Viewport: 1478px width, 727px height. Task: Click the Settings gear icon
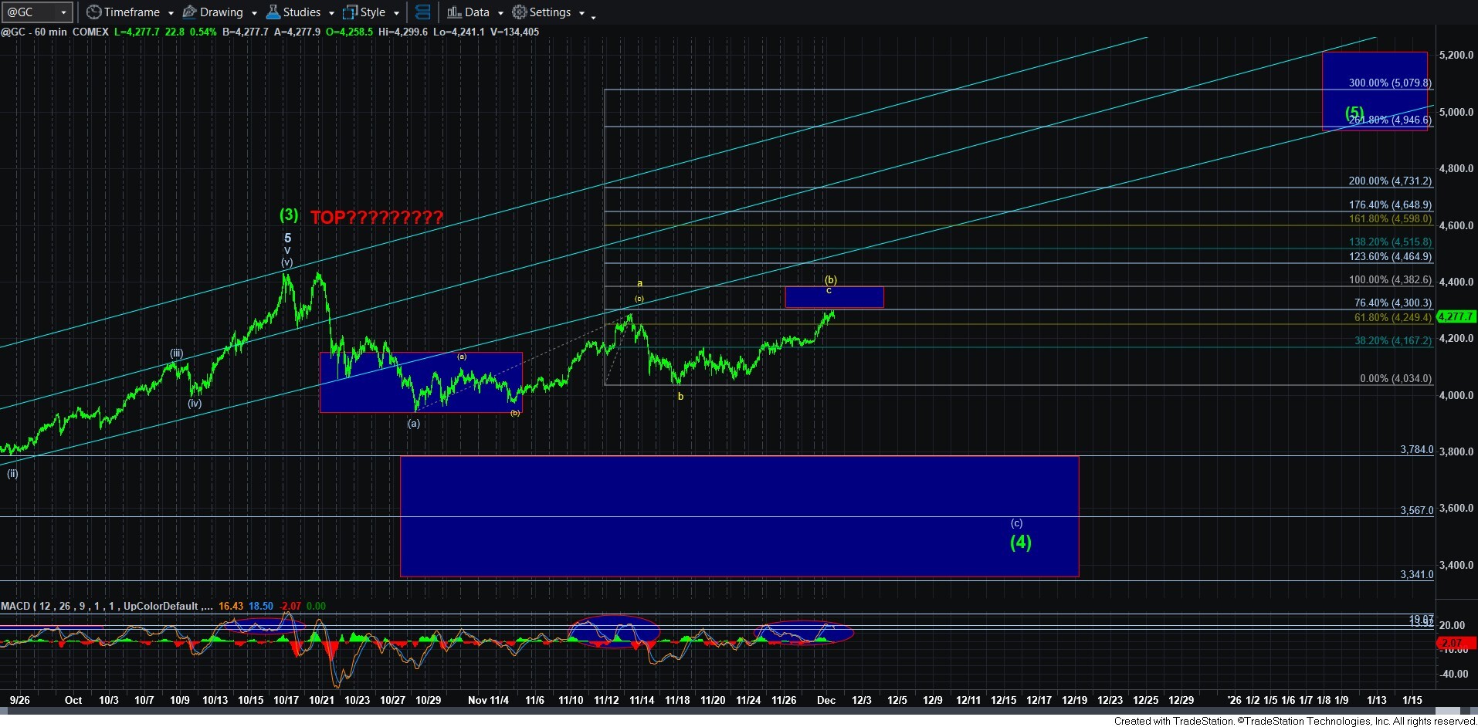click(520, 12)
